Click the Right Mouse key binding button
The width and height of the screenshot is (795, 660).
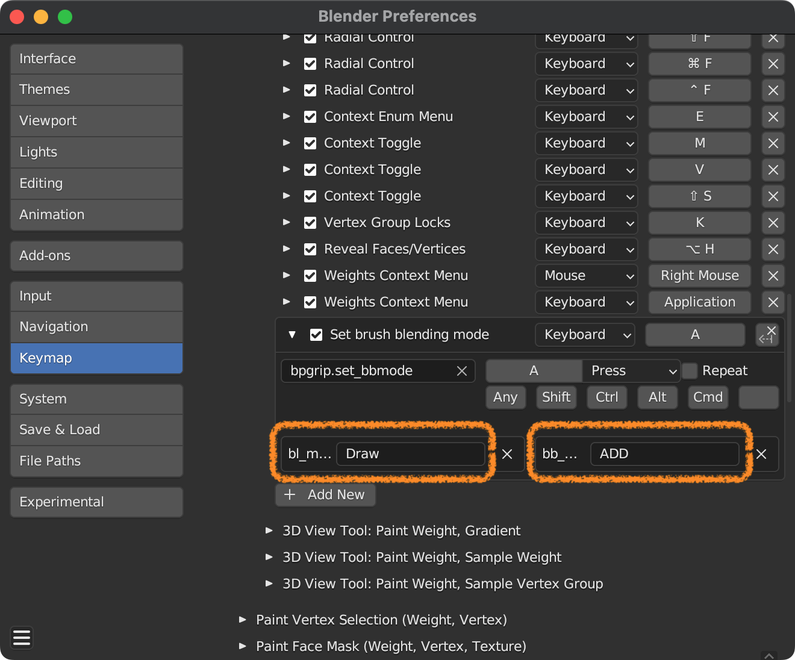pos(699,276)
